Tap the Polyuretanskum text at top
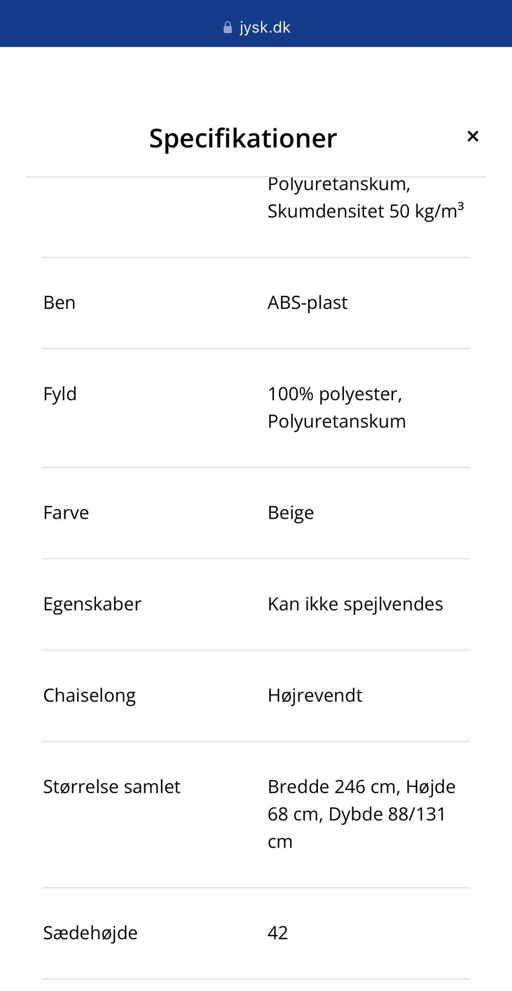The image size is (512, 991). pos(339,184)
